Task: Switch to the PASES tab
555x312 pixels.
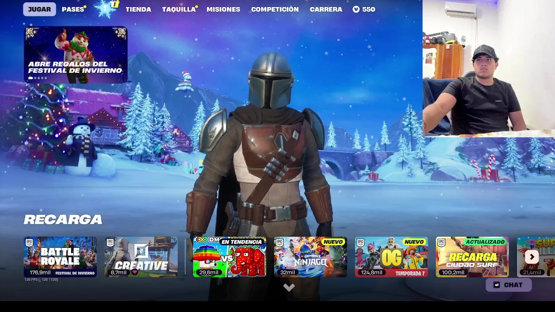Action: 73,9
